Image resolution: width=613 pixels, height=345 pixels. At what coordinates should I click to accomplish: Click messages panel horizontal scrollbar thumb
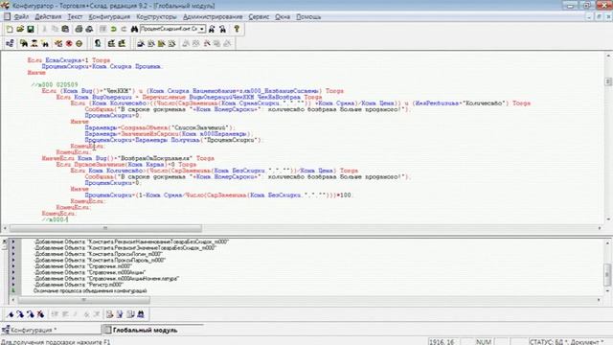[x=83, y=300]
